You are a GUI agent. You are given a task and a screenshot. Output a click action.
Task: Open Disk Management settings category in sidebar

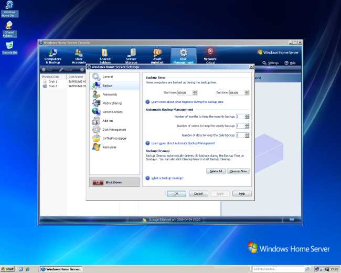pos(114,130)
